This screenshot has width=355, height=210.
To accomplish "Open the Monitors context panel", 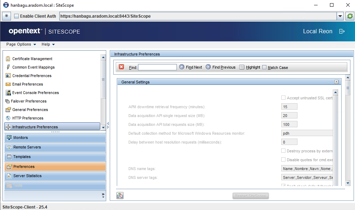I will tap(55, 138).
